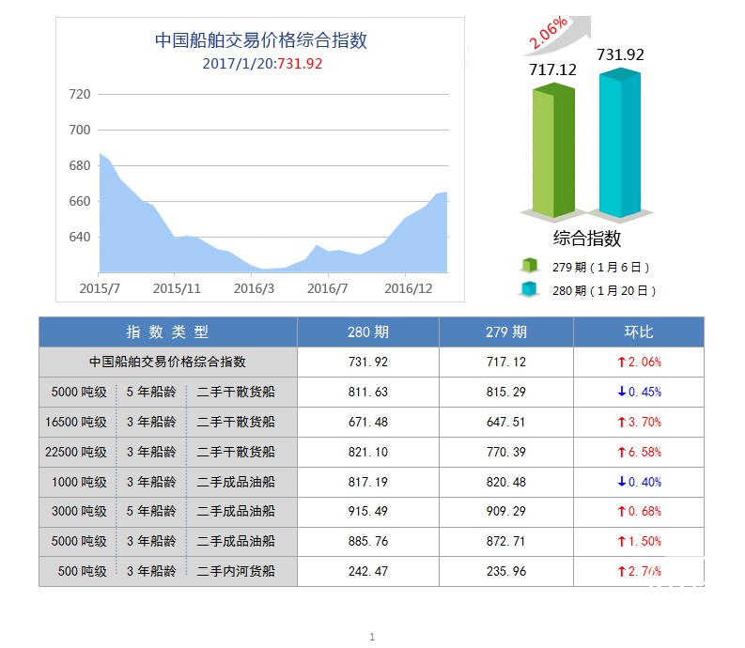The width and height of the screenshot is (745, 648).
Task: Click the ↑1.50% change cell
Action: point(639,541)
